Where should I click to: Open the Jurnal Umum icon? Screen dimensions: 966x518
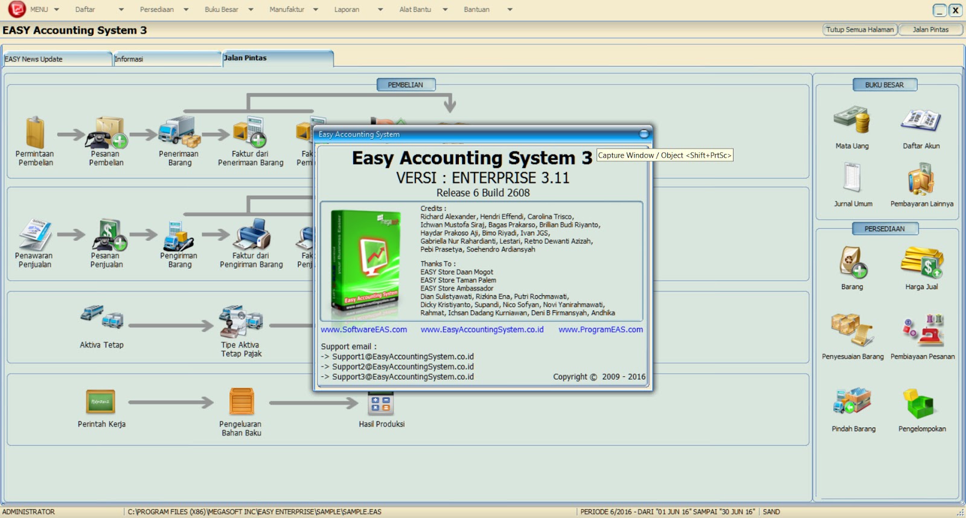click(852, 177)
